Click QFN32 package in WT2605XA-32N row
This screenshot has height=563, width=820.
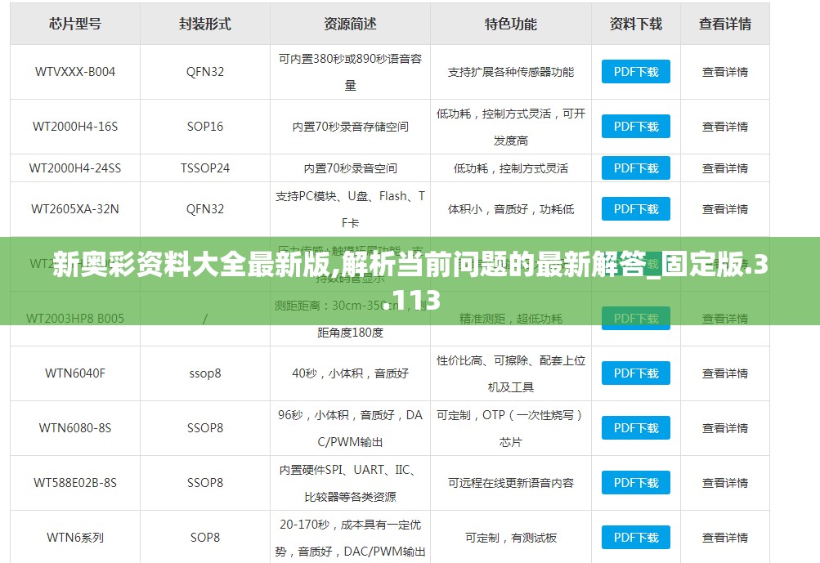coord(205,209)
